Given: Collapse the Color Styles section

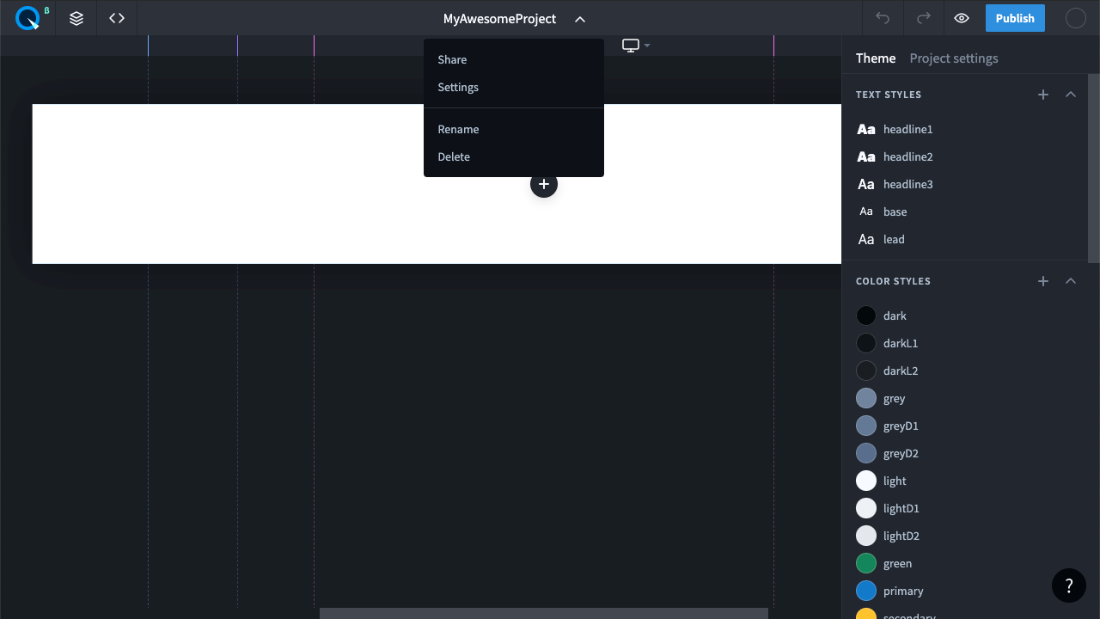Looking at the screenshot, I should click(x=1071, y=281).
